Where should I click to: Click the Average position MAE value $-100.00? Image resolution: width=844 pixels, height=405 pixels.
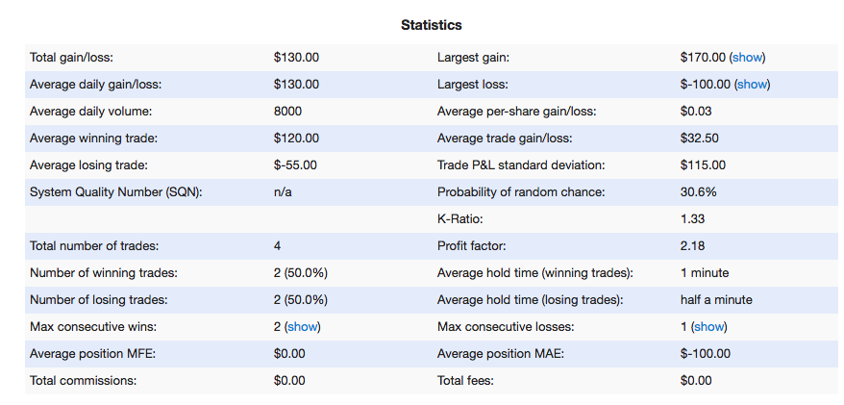pyautogui.click(x=706, y=354)
